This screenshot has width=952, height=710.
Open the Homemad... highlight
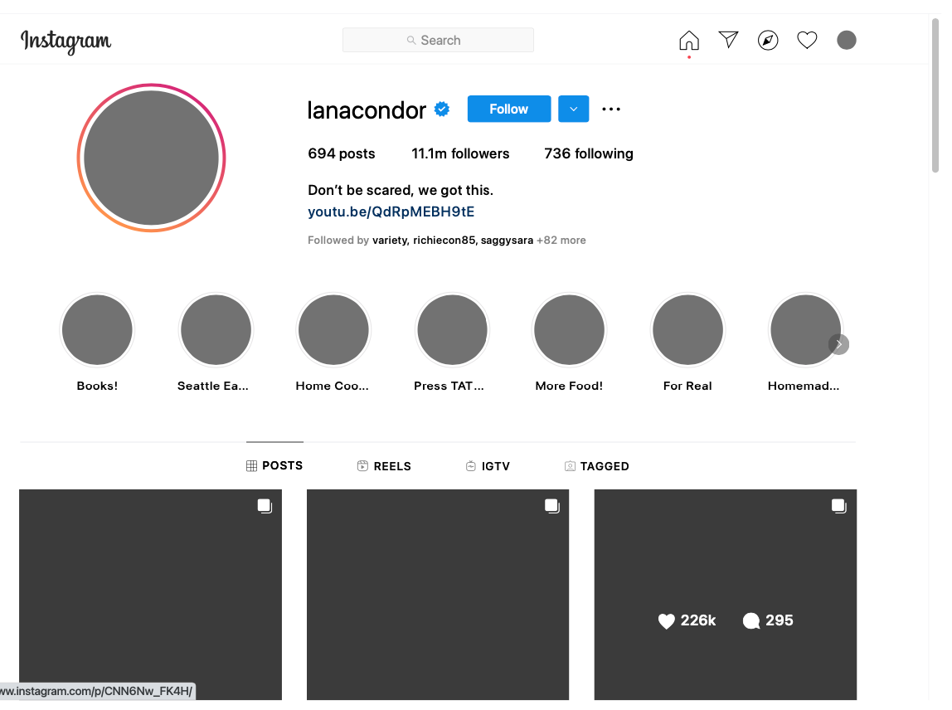(805, 330)
